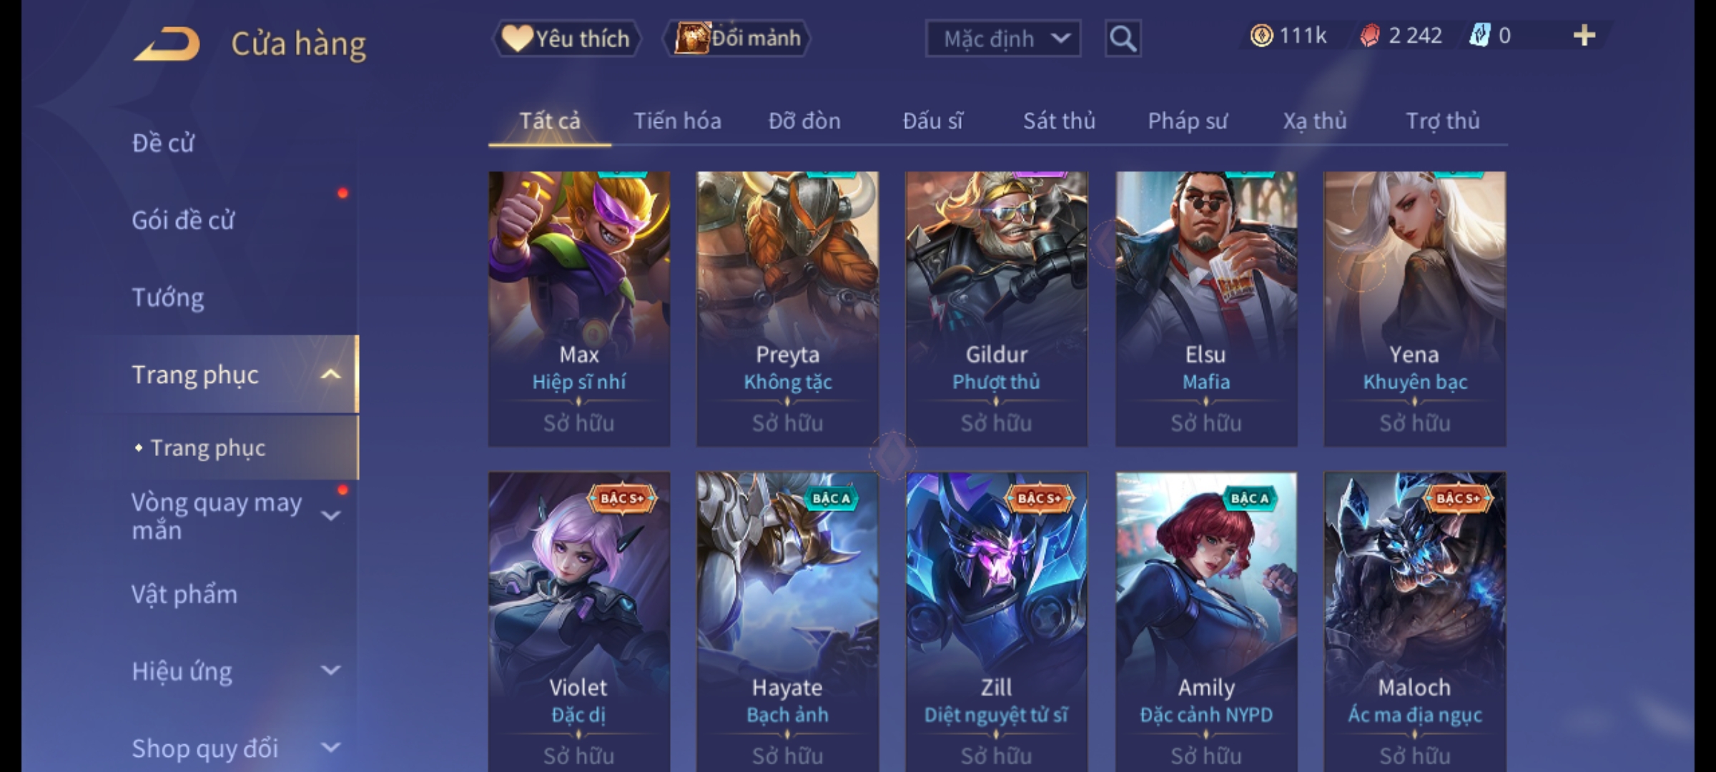Open the Đổi mảnh chest icon

pyautogui.click(x=691, y=38)
